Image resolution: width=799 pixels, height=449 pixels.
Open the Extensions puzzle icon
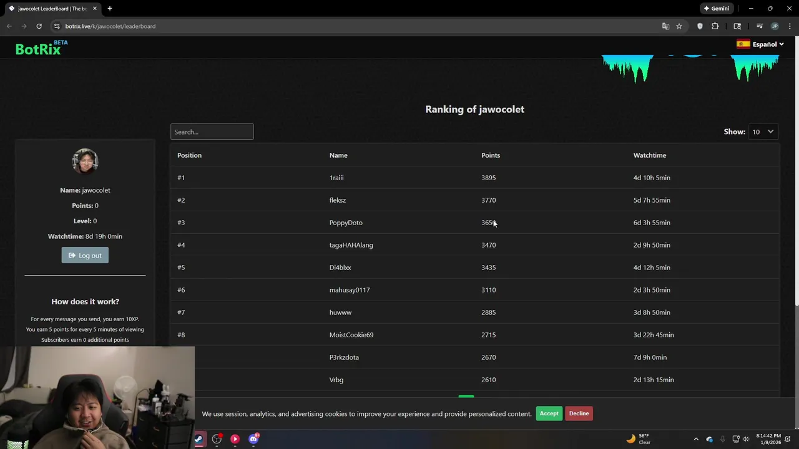715,26
